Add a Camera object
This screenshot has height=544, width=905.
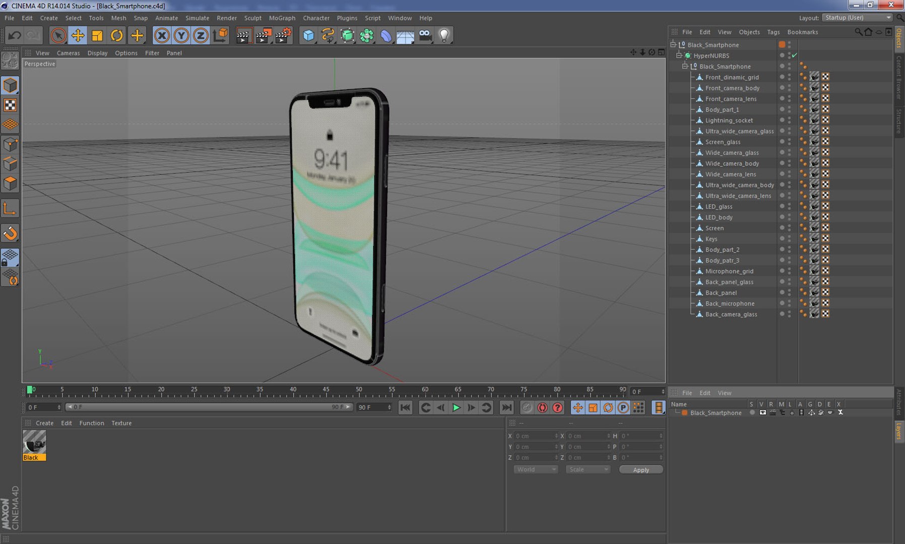[x=425, y=36]
